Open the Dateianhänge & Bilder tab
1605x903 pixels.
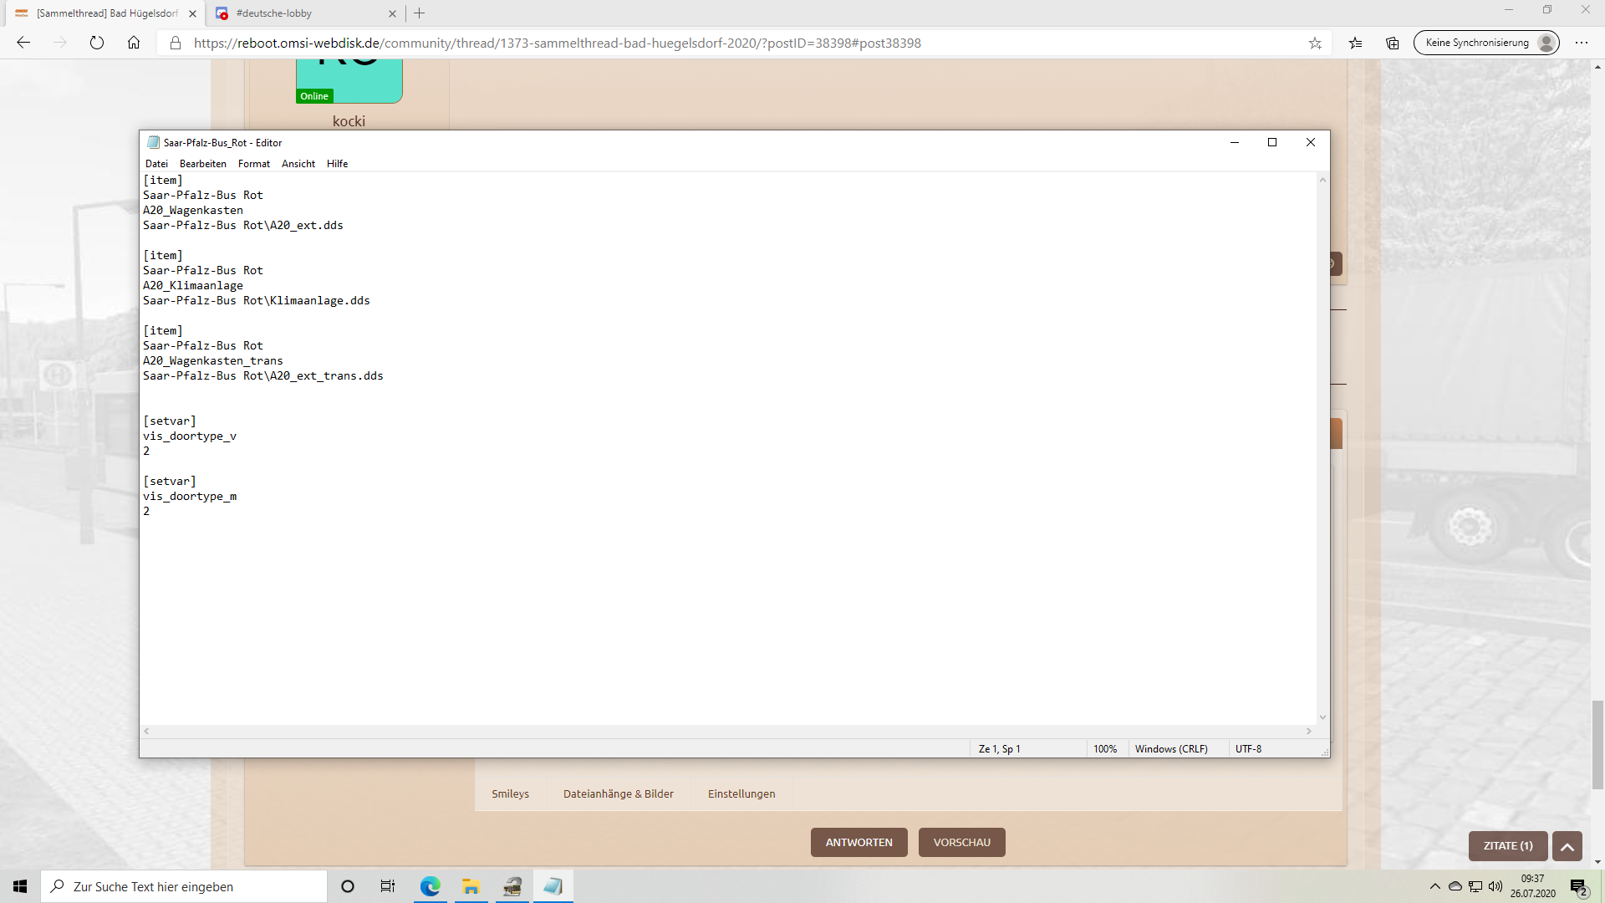pyautogui.click(x=618, y=793)
